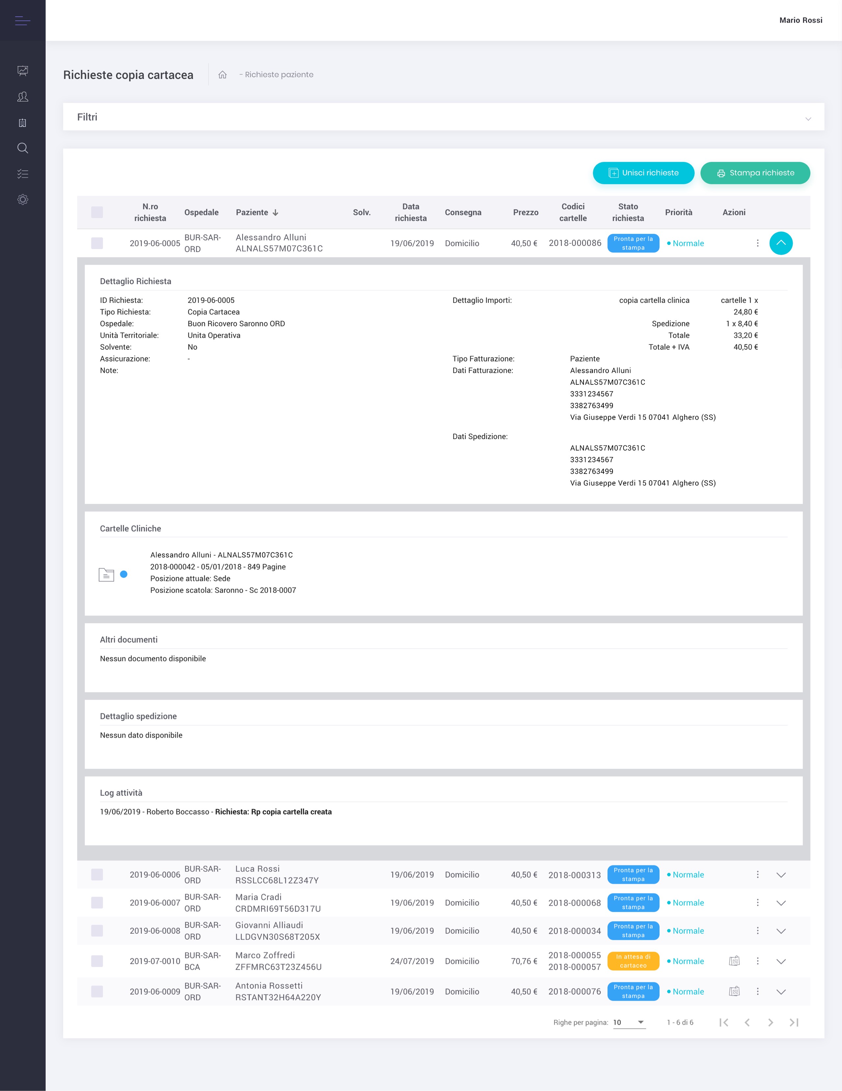Go to home via breadcrumb icon
The width and height of the screenshot is (842, 1091).
[223, 74]
